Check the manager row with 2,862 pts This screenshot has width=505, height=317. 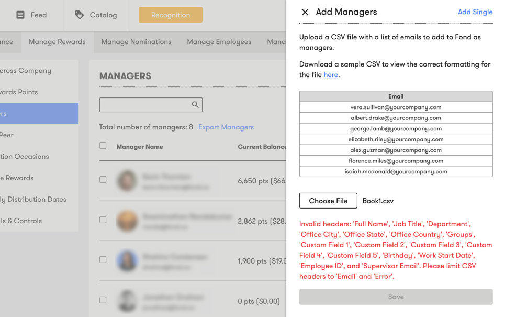pos(103,220)
